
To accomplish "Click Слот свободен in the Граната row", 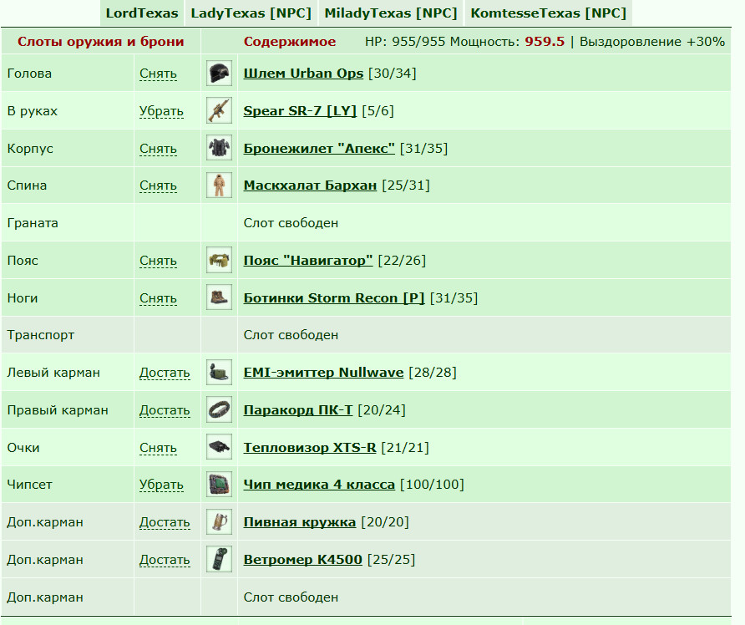I will click(291, 223).
